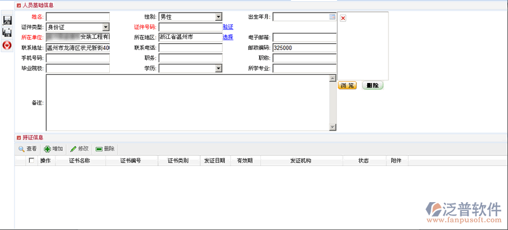Click the second save disk icon below
Image resolution: width=508 pixels, height=230 pixels.
coord(7,32)
